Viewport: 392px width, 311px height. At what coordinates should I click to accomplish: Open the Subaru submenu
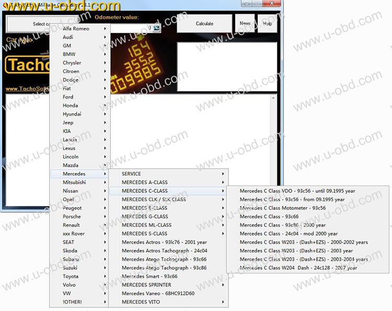pyautogui.click(x=80, y=259)
